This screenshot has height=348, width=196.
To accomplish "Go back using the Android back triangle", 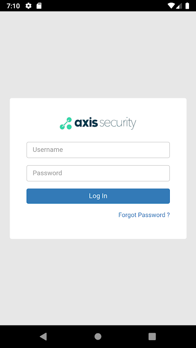I will [x=43, y=336].
